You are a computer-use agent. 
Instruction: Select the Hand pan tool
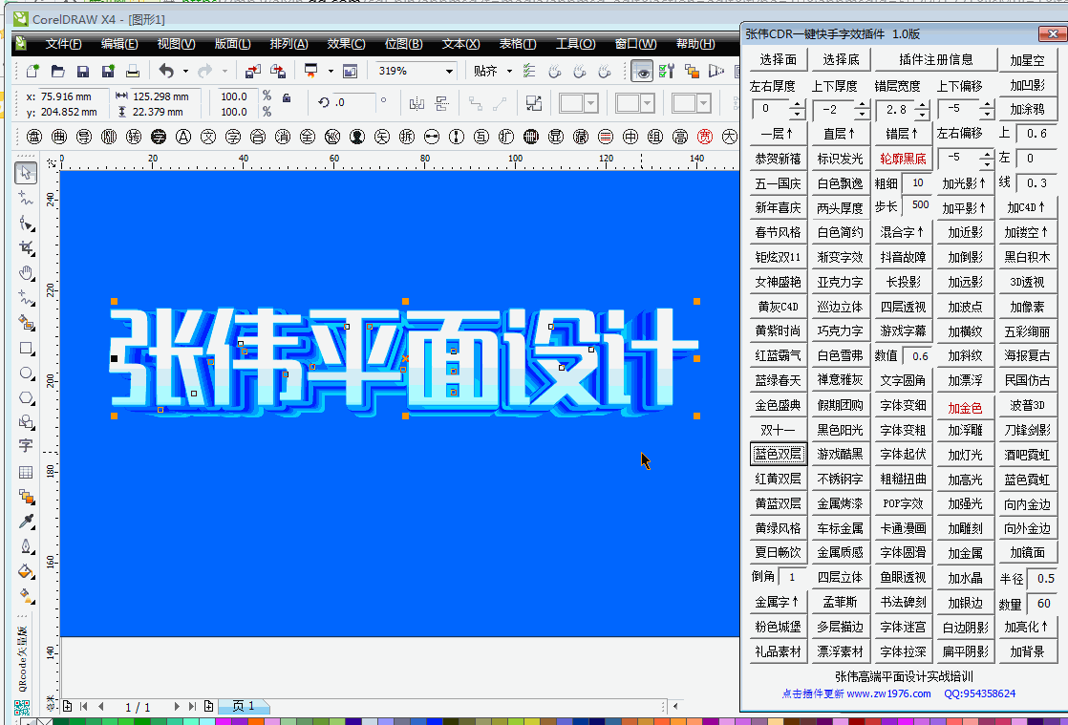26,273
